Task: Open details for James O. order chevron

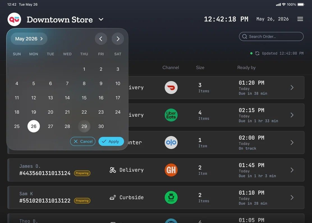Action: [x=292, y=170]
